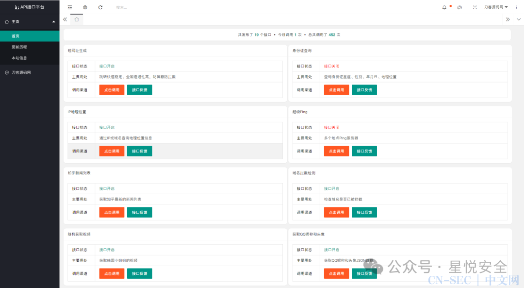Open the theme palette icon
The image size is (524, 288).
(459, 7)
